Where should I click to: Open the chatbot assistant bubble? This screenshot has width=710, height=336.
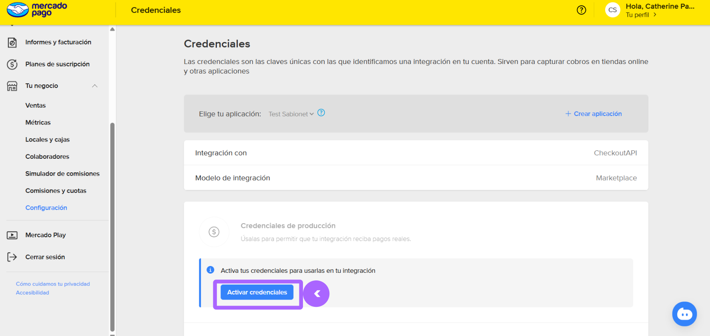click(684, 314)
